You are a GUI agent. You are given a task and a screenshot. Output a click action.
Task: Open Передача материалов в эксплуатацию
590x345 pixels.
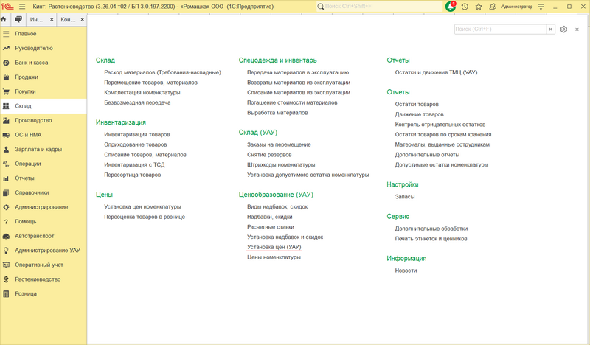(x=298, y=72)
